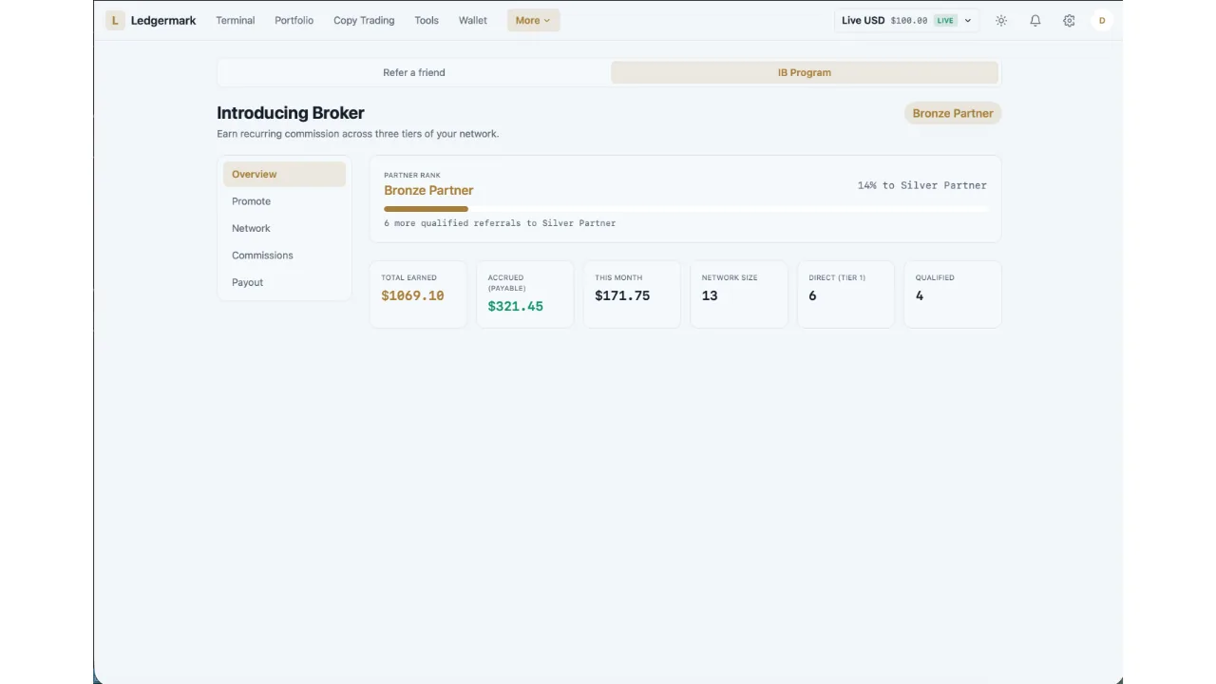Click '6 more qualified referrals' note
This screenshot has height=684, width=1216.
(500, 223)
